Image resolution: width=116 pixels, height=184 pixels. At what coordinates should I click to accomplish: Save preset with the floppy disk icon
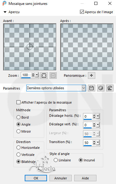(x=92, y=88)
